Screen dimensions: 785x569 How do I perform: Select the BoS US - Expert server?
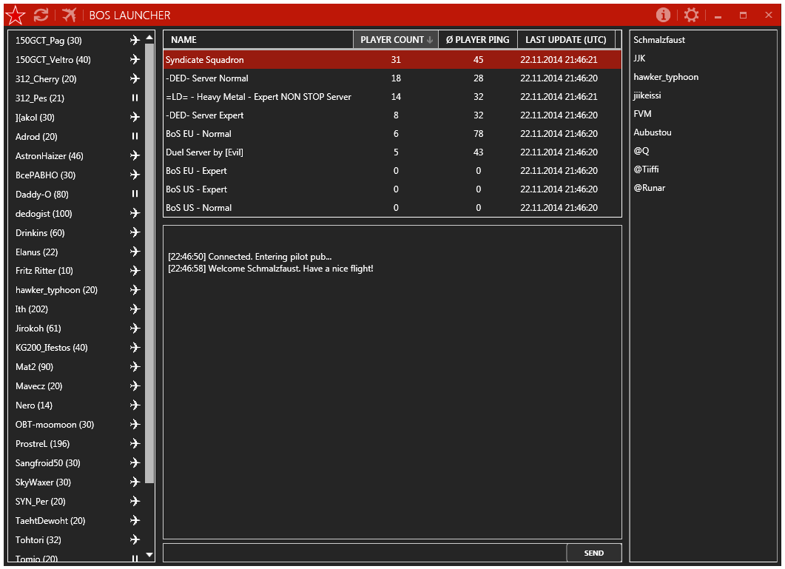[392, 189]
